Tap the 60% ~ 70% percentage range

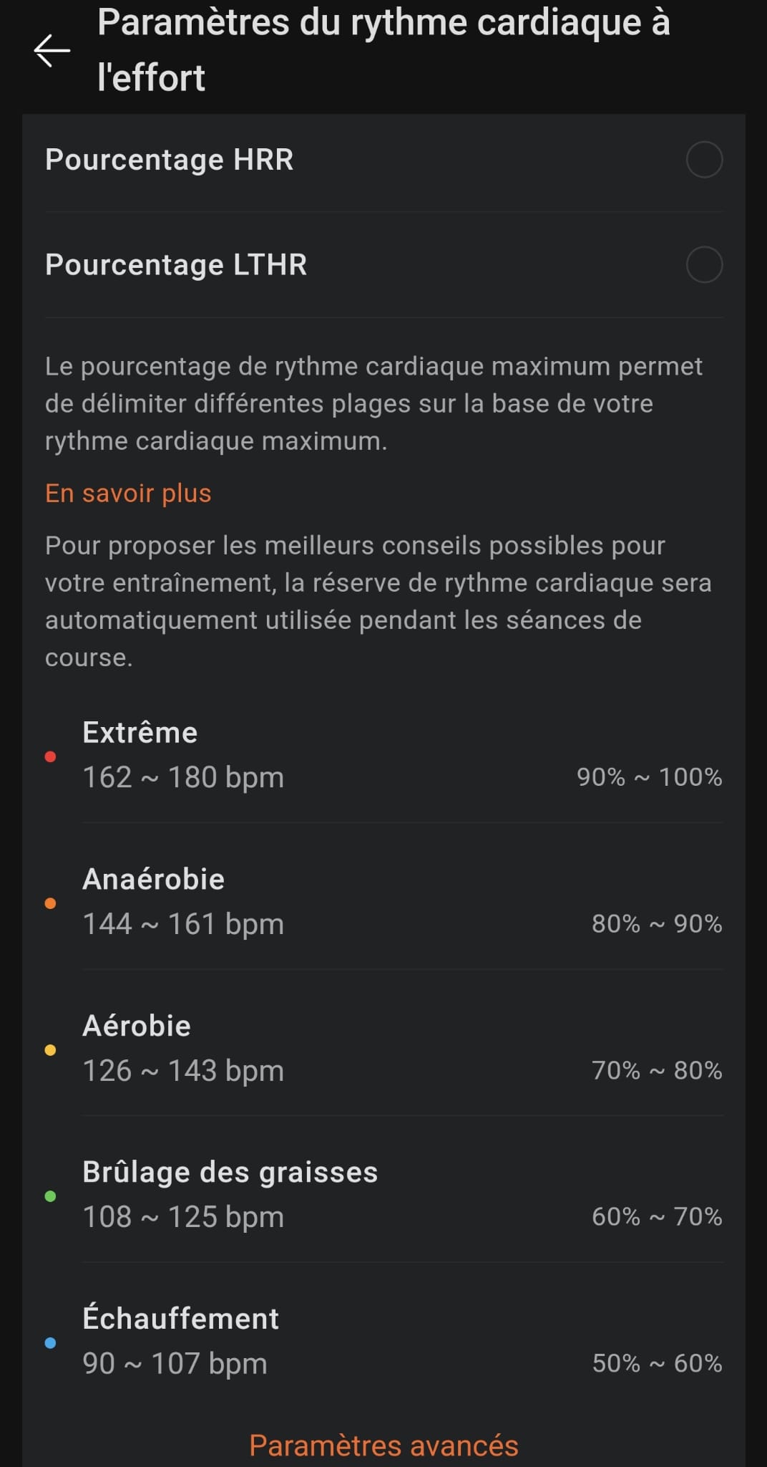pos(657,1217)
